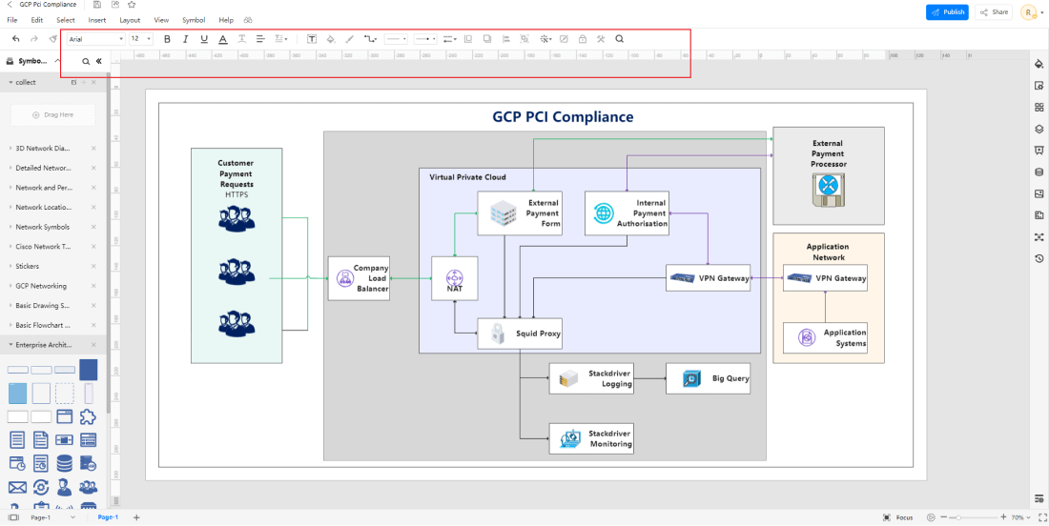Viewport: 1049px width, 526px height.
Task: Click the zoom in plus button
Action: click(1003, 517)
